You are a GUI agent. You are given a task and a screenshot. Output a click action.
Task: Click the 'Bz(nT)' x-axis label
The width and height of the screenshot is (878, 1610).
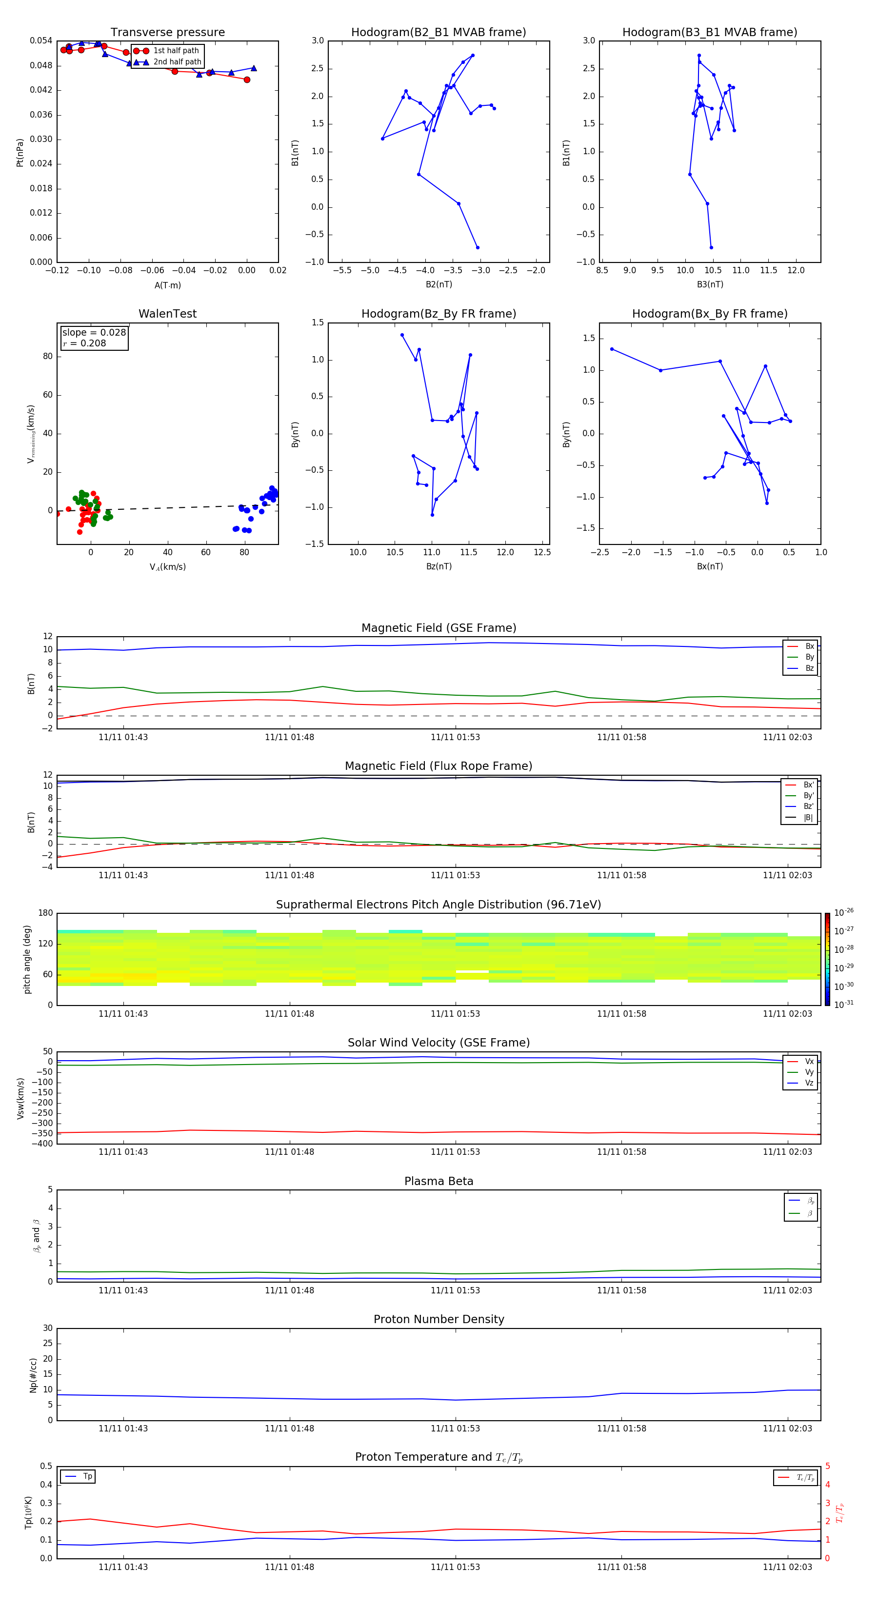click(x=439, y=566)
